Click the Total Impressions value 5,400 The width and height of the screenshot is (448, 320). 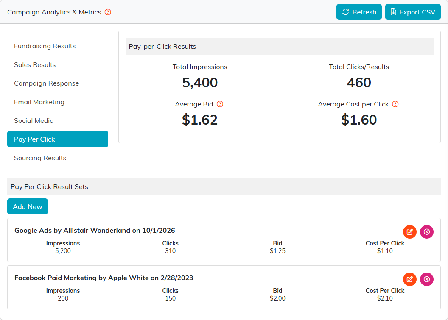tap(200, 83)
